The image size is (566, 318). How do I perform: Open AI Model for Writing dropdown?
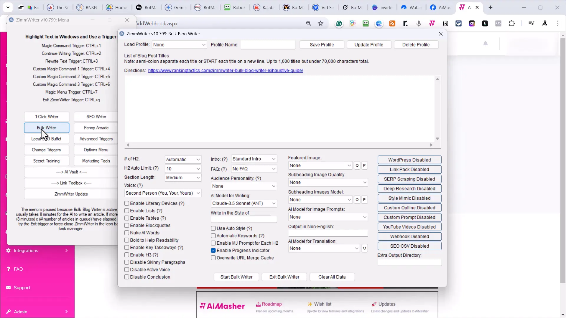pos(244,203)
